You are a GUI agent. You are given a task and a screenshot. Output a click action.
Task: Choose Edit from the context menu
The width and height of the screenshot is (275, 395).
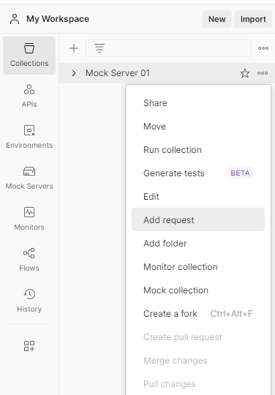pyautogui.click(x=198, y=197)
